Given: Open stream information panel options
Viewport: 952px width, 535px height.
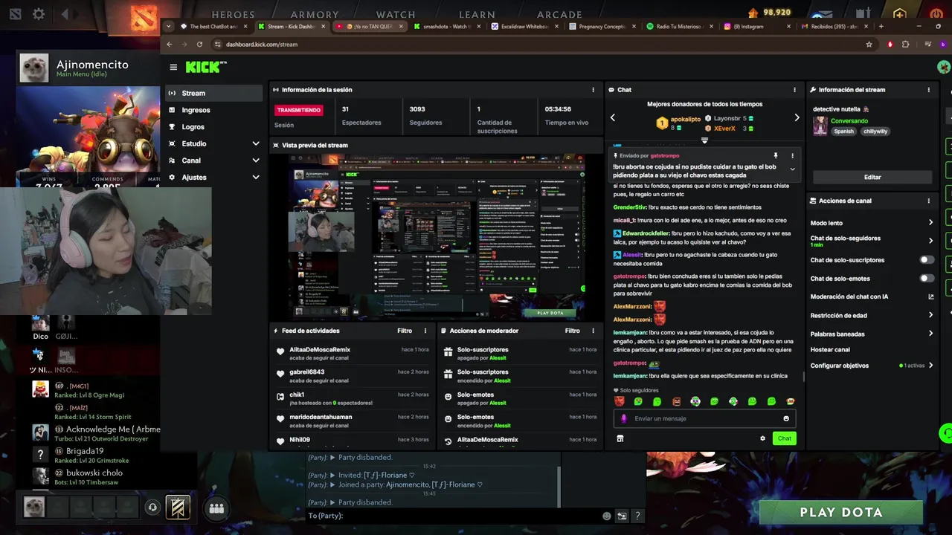Looking at the screenshot, I should pyautogui.click(x=928, y=90).
